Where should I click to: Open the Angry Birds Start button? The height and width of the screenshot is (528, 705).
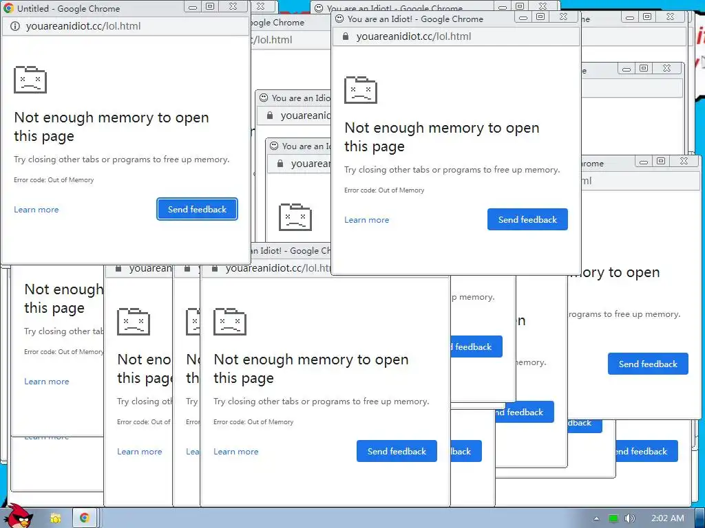point(18,516)
